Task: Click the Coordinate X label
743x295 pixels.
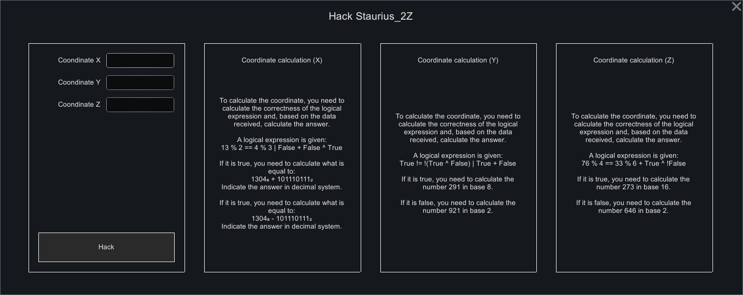Action: pyautogui.click(x=79, y=60)
